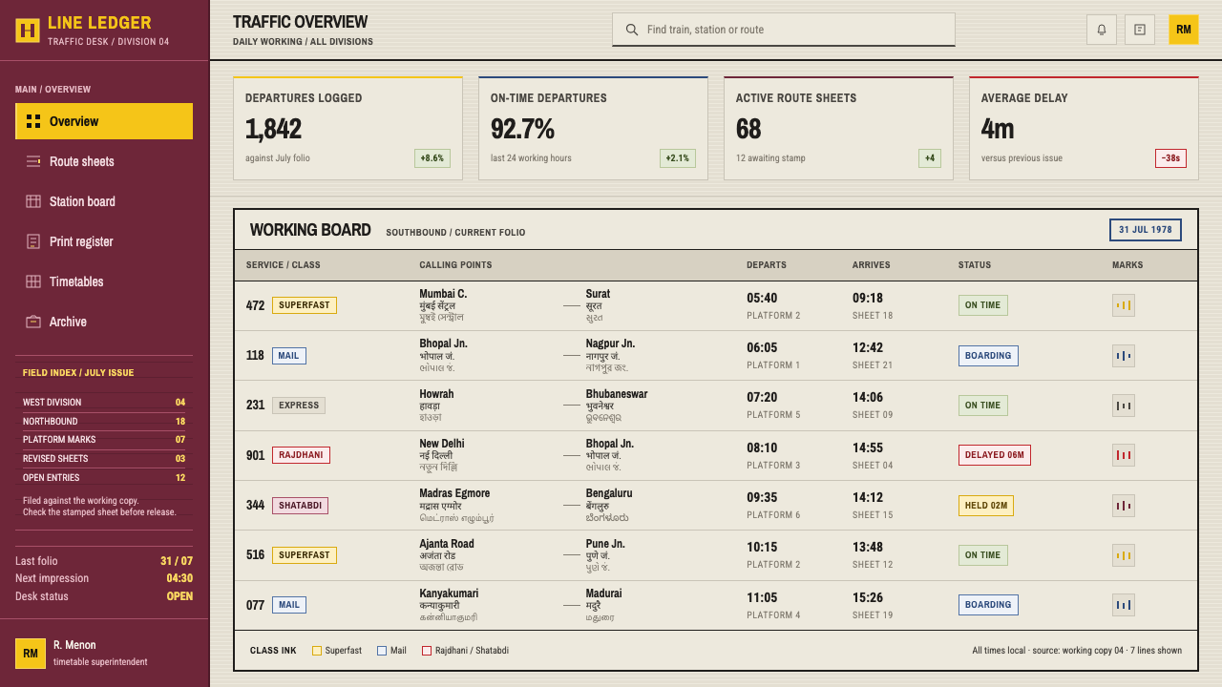This screenshot has width=1222, height=687.
Task: Click the REVISED SHEETS index row
Action: point(104,459)
